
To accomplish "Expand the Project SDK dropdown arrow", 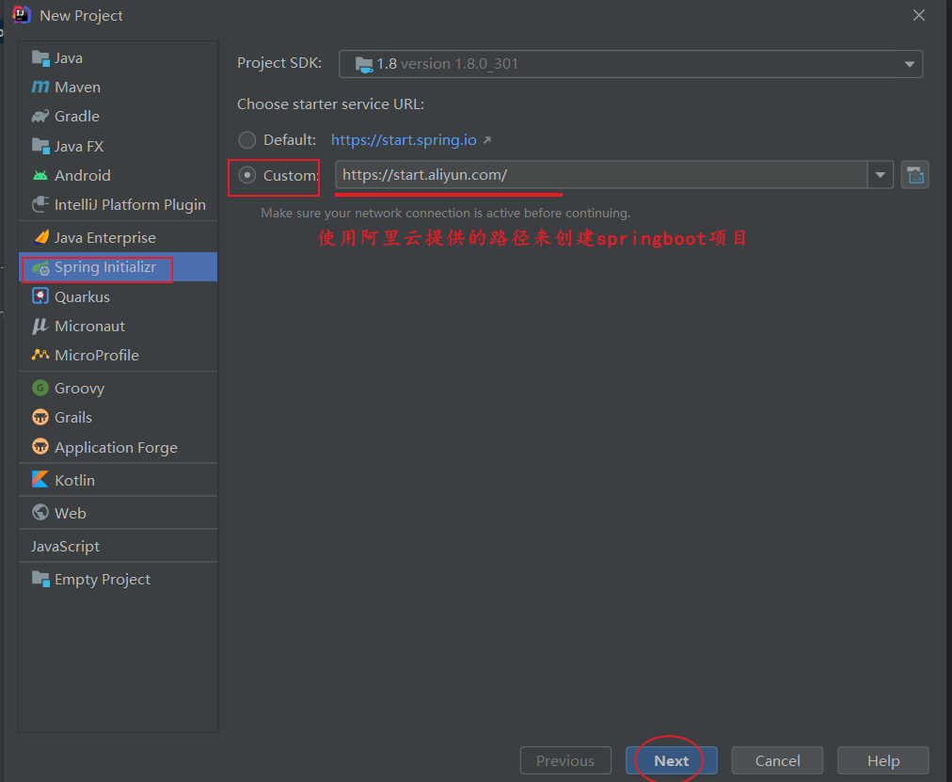I will coord(909,64).
